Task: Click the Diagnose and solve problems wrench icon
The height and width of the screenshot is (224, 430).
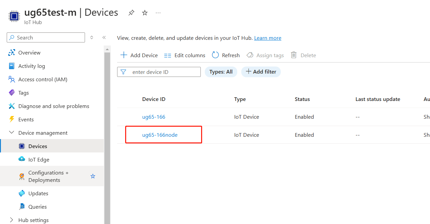Action: click(12, 106)
